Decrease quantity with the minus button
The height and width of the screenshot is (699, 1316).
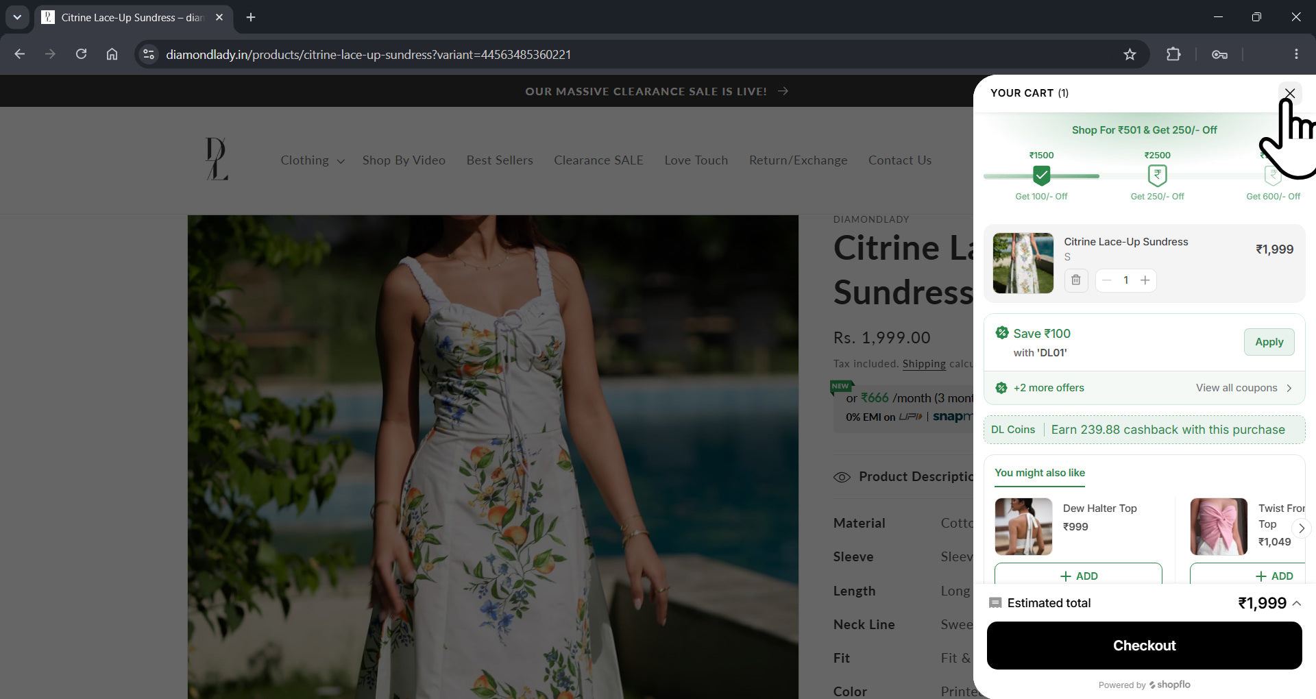[x=1106, y=280]
